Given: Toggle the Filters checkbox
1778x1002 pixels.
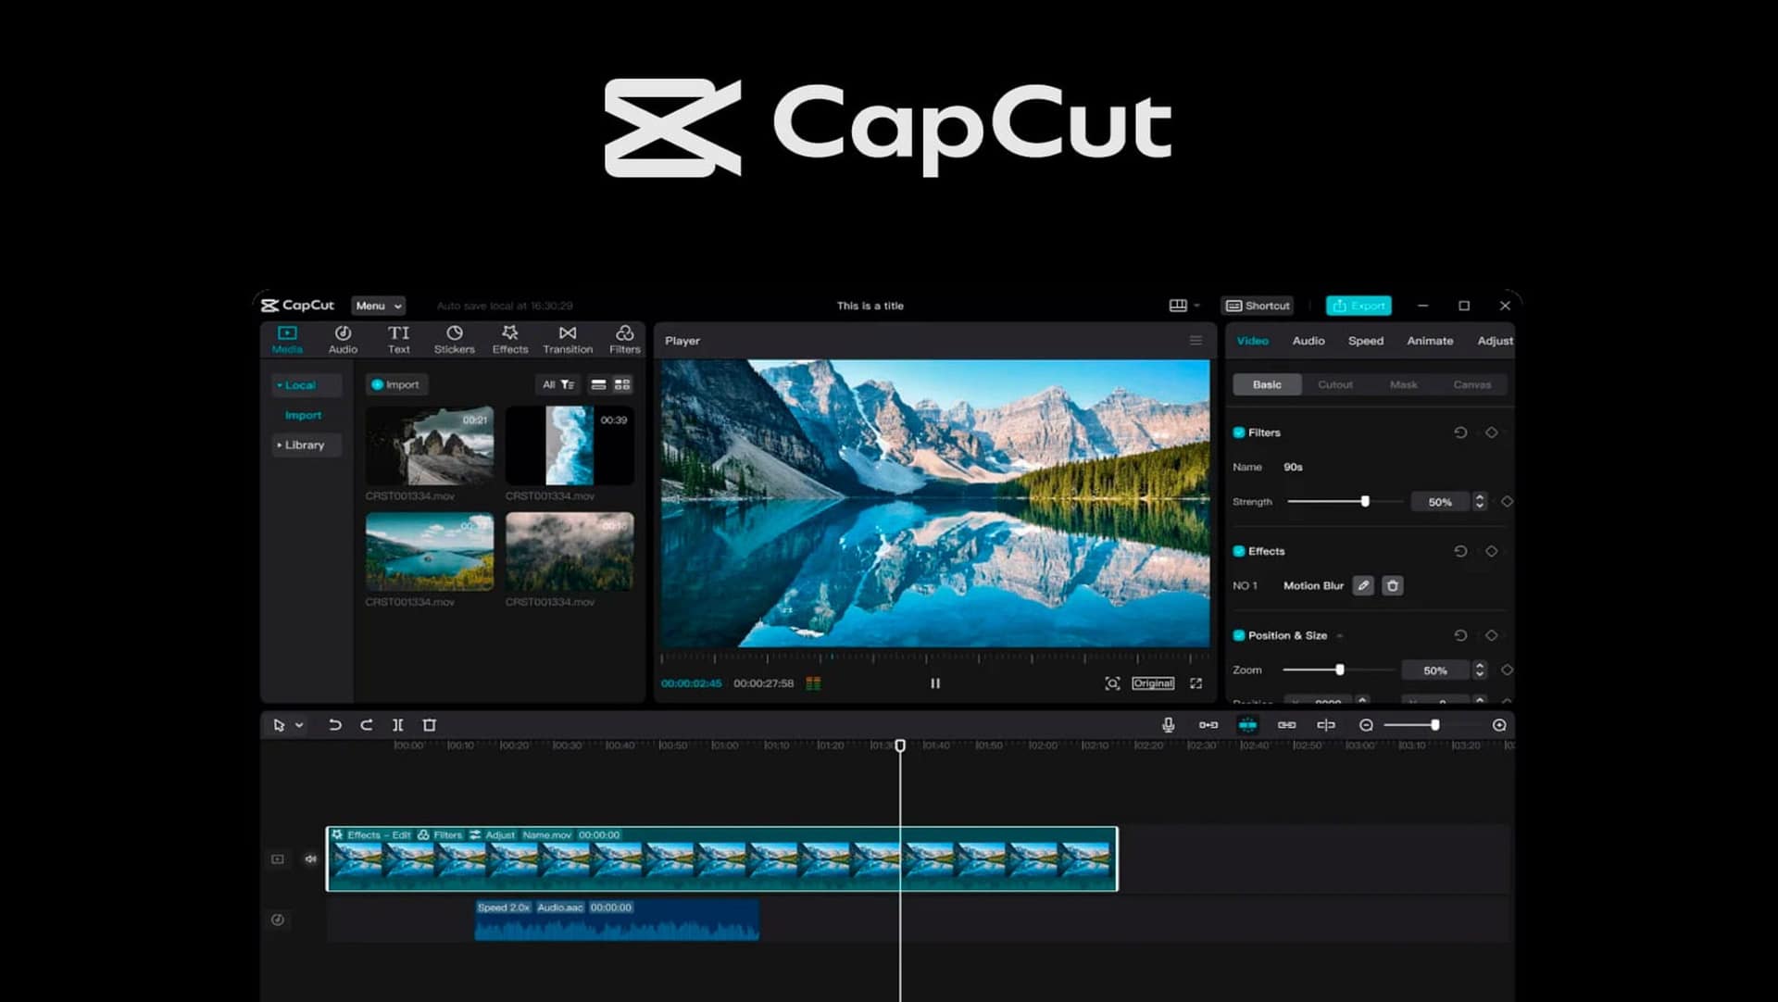Looking at the screenshot, I should (x=1239, y=432).
